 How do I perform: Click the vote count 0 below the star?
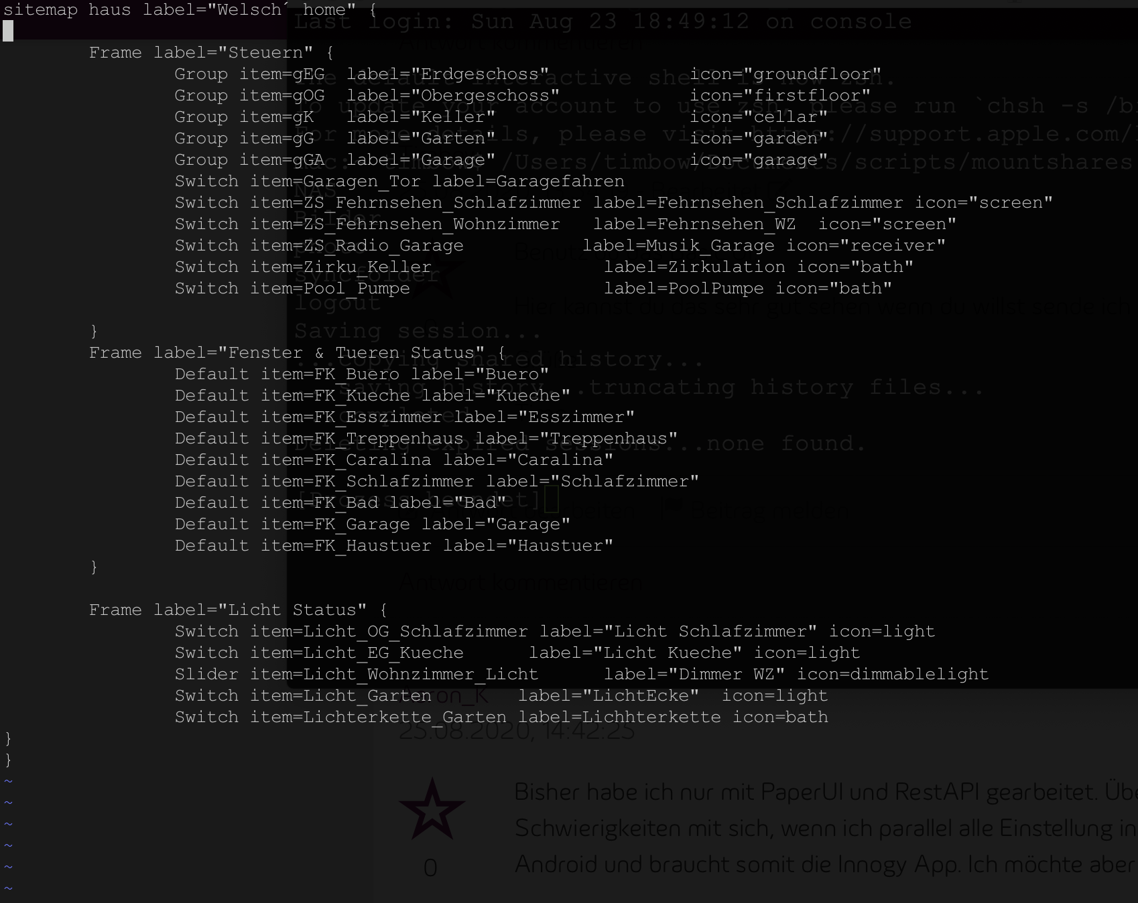point(430,868)
